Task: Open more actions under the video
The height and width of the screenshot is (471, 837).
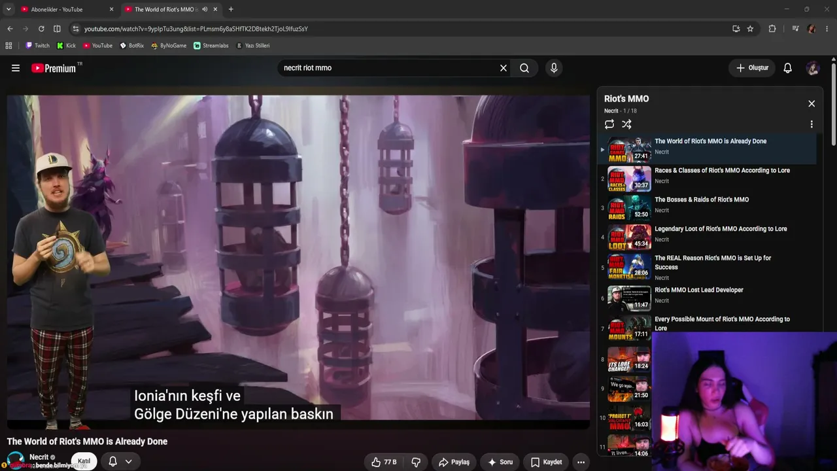Action: (x=581, y=462)
